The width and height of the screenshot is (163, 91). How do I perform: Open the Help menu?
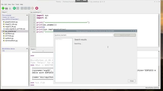click(21, 5)
